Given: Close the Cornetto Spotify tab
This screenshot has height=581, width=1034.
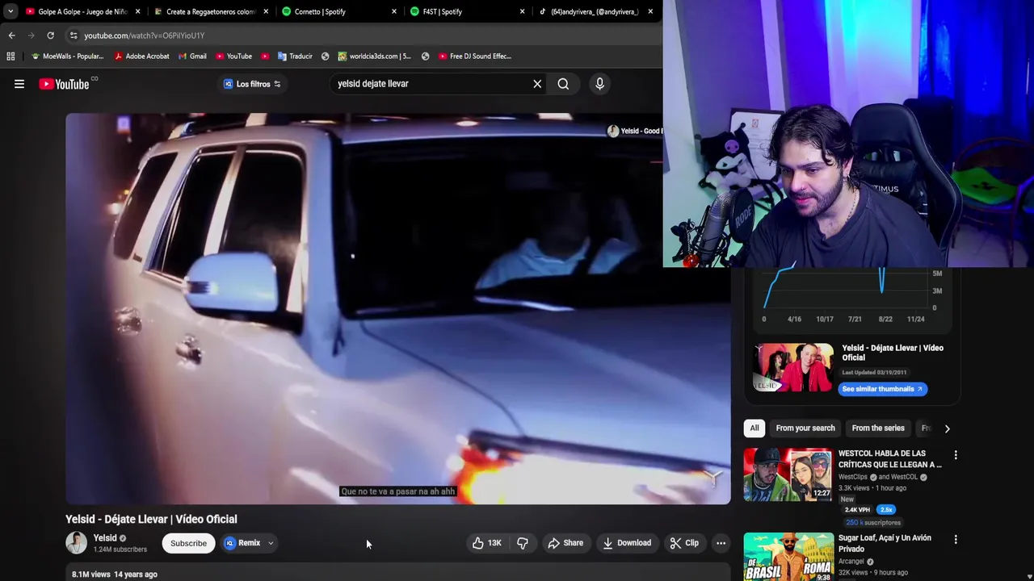Looking at the screenshot, I should [394, 11].
